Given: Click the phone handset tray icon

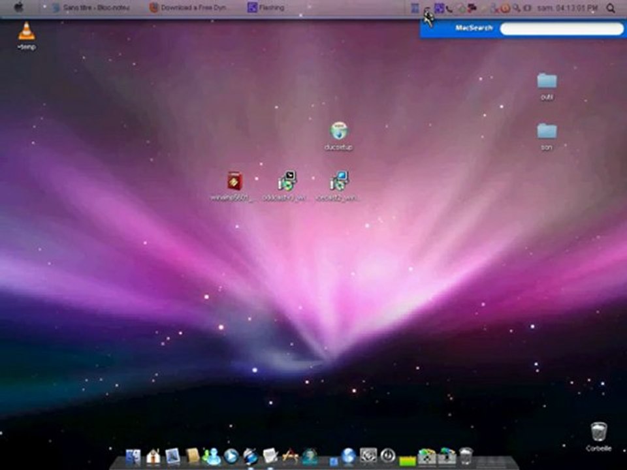Looking at the screenshot, I should [x=449, y=8].
